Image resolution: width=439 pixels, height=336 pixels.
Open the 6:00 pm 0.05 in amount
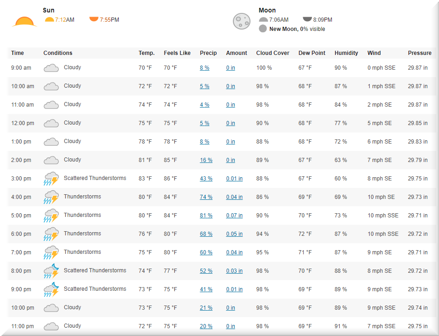point(234,234)
